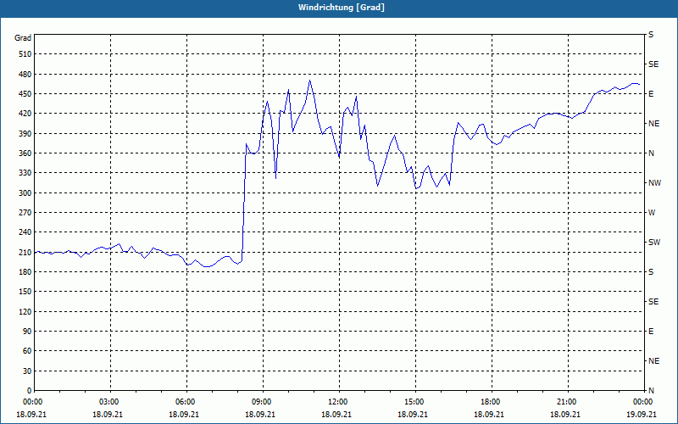
Task: Pick the "180" y-axis value
Action: [25, 272]
